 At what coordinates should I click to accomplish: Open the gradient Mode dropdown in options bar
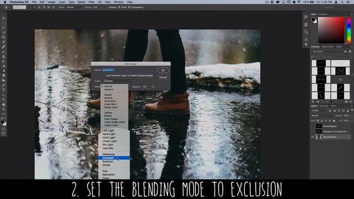(x=75, y=7)
